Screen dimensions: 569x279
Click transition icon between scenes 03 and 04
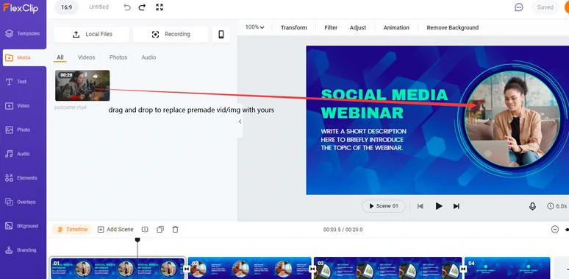463,269
